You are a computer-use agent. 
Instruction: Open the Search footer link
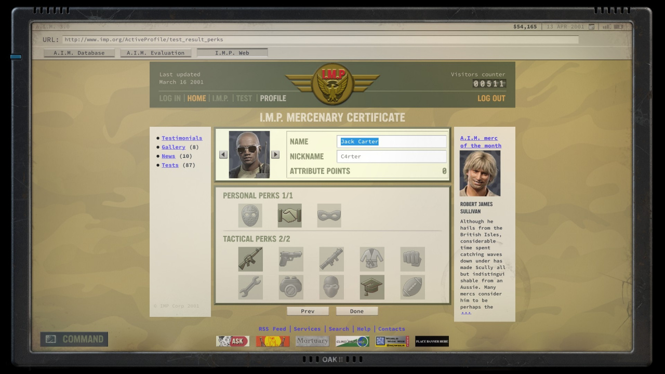click(339, 329)
